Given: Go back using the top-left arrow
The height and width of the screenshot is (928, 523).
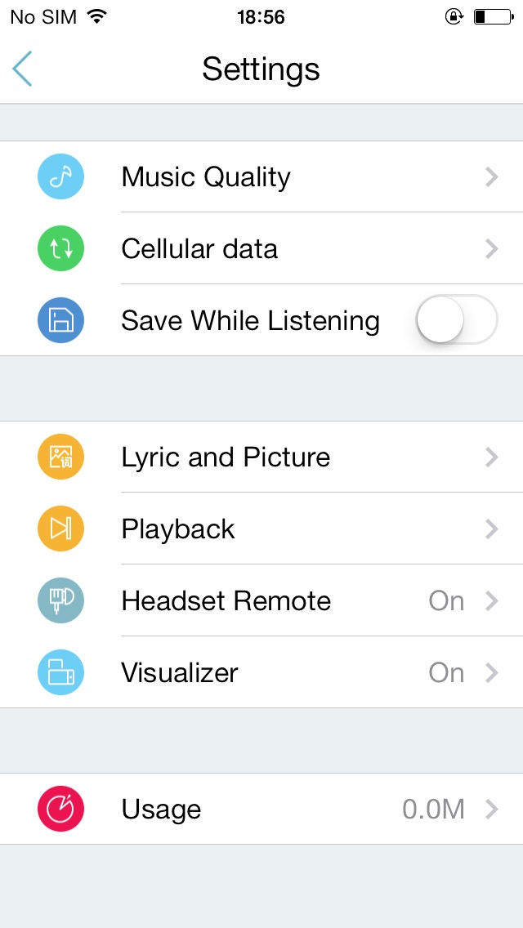Looking at the screenshot, I should (x=23, y=69).
